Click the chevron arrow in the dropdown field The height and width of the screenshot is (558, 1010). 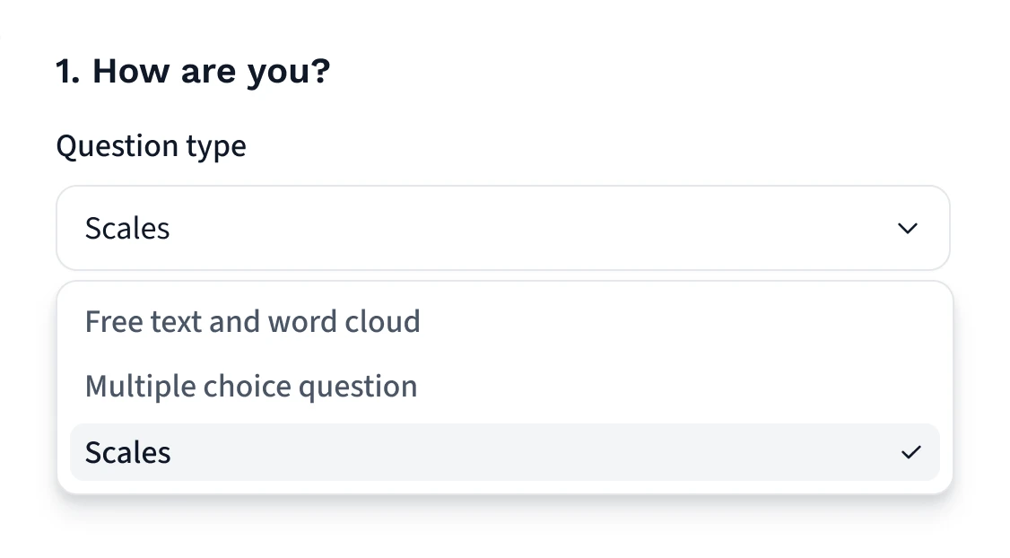tap(907, 229)
